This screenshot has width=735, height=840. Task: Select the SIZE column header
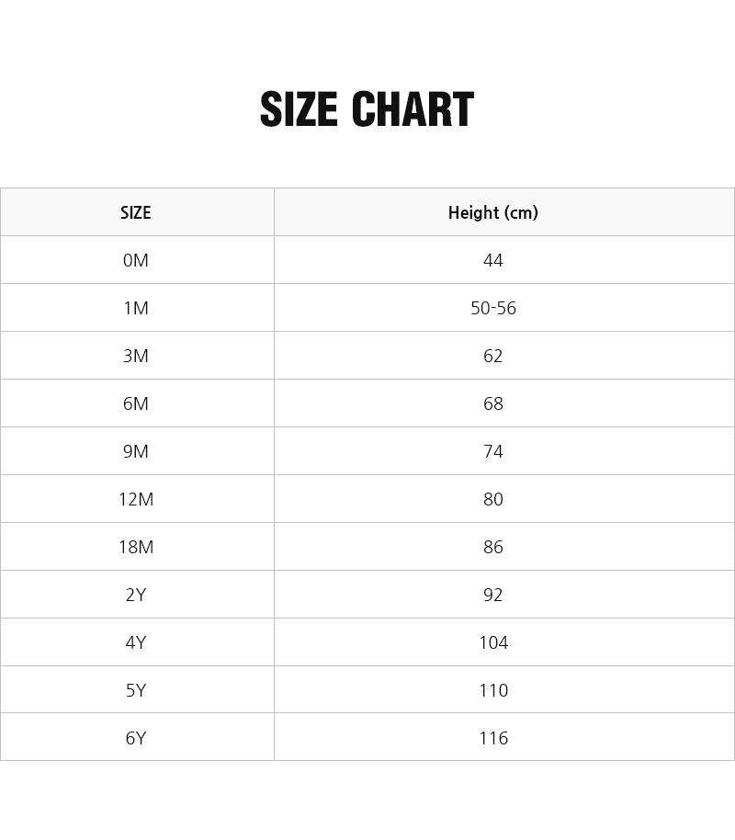136,212
